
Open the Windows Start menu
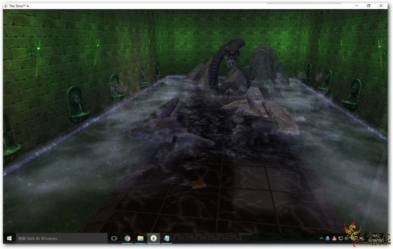(9, 238)
